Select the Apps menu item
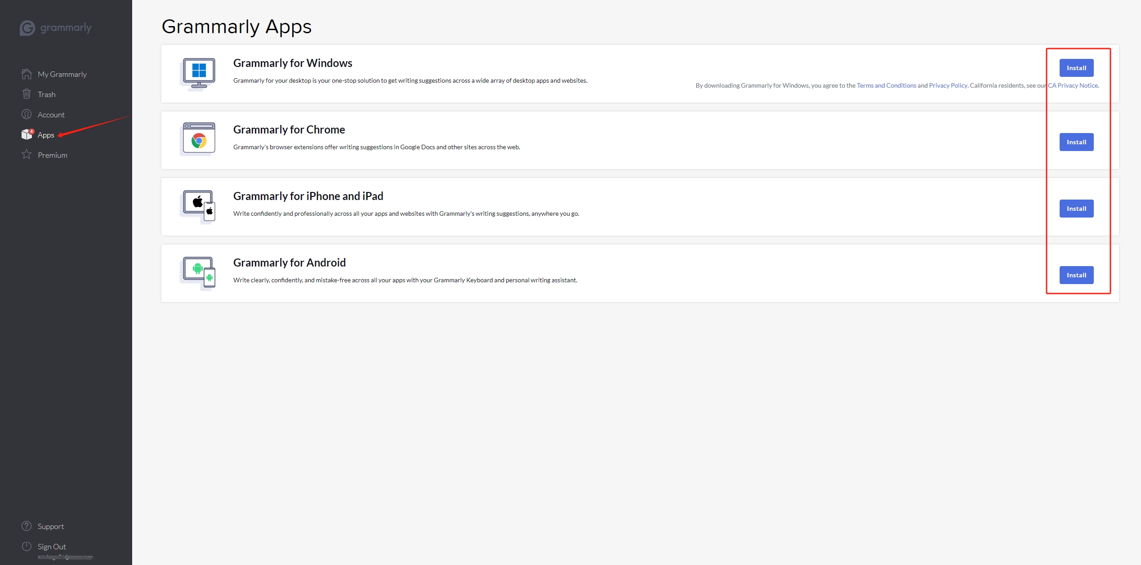 coord(46,135)
